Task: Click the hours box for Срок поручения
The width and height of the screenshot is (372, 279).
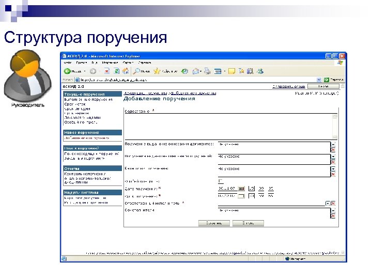Action: 252,196
